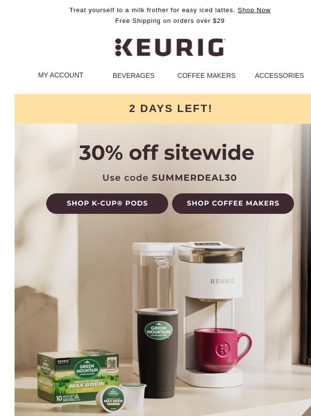
Task: Click the K emblem on the red mug
Action: [x=223, y=349]
